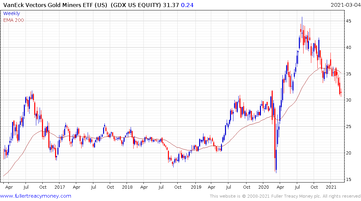Click the 2018 time axis label
Screen dimensions: 361x201
127,187
